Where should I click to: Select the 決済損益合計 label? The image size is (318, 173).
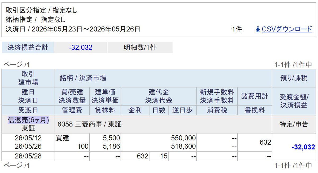(28, 48)
